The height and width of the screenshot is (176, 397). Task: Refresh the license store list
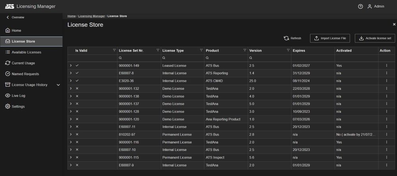pos(293,39)
